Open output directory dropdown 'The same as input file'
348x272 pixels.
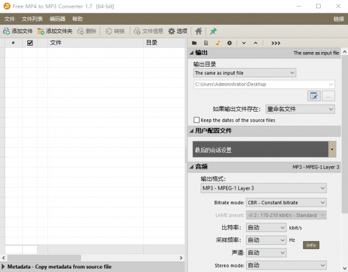pos(245,73)
